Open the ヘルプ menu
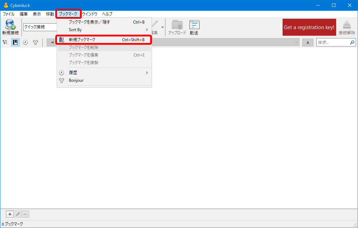Viewport: 358px width, 228px height. click(107, 14)
